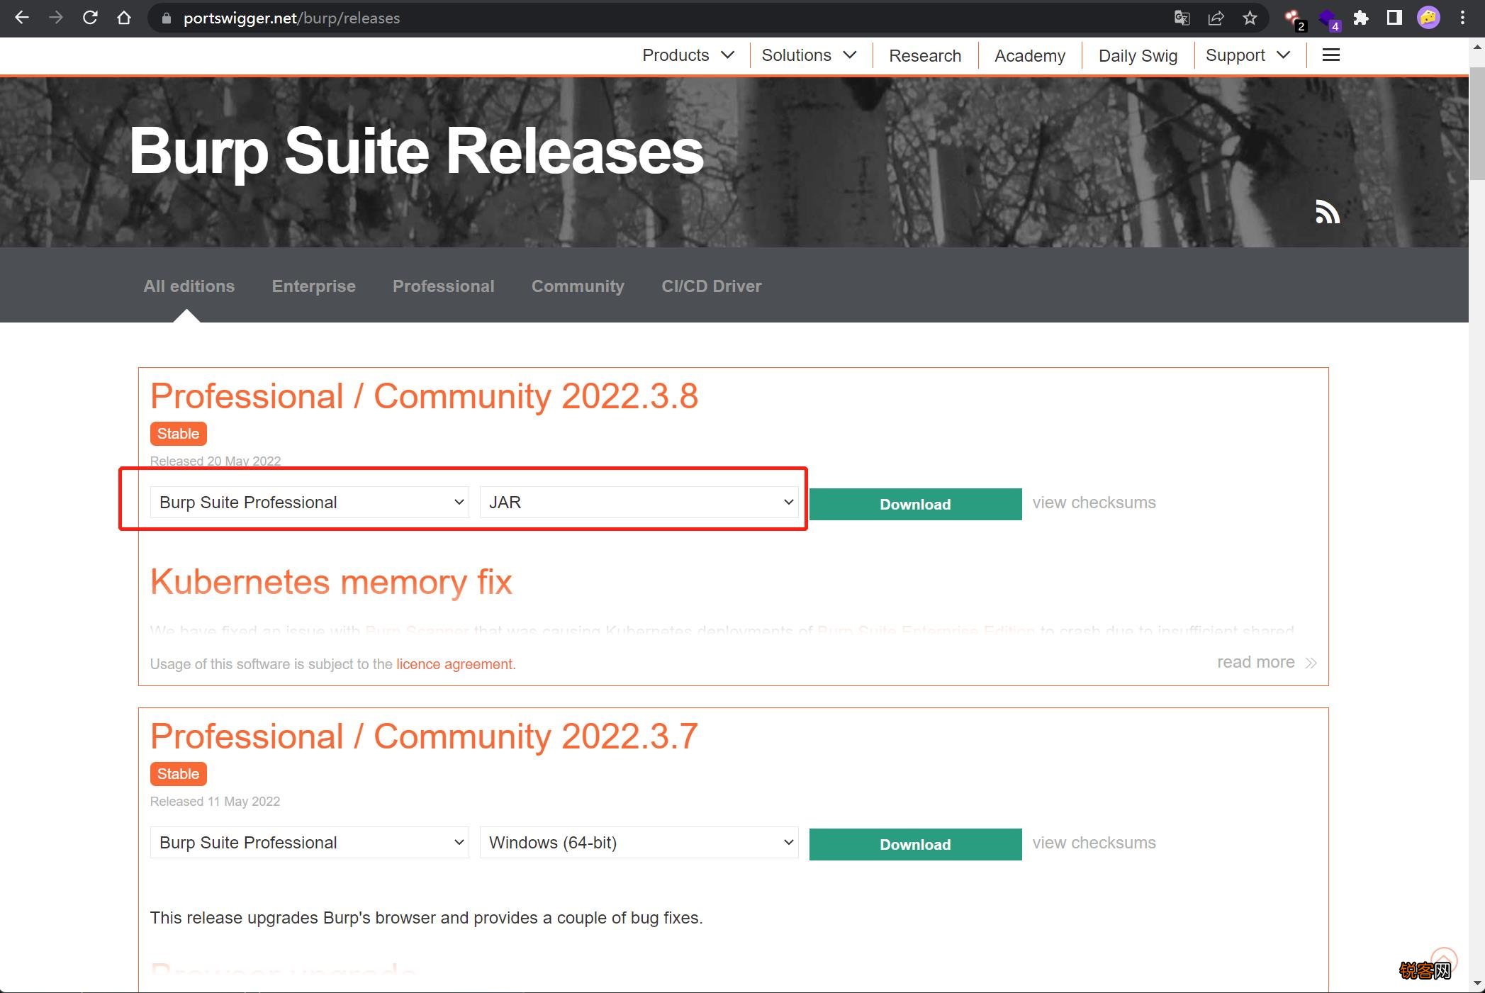This screenshot has width=1485, height=993.
Task: Click the bookmark/star icon in browser
Action: pyautogui.click(x=1250, y=18)
